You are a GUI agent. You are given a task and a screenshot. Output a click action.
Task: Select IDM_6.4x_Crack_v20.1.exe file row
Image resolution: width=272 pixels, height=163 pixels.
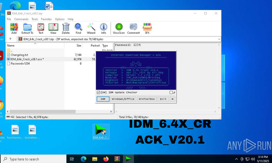pyautogui.click(x=27, y=59)
